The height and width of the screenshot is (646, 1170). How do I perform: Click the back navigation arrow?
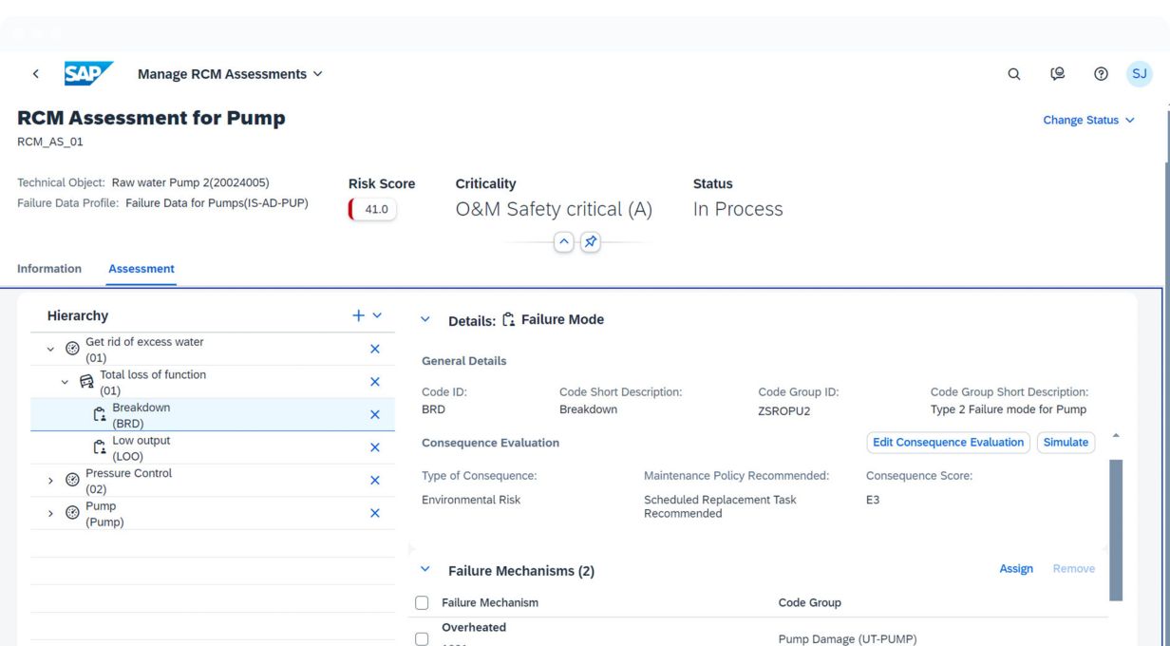(36, 74)
